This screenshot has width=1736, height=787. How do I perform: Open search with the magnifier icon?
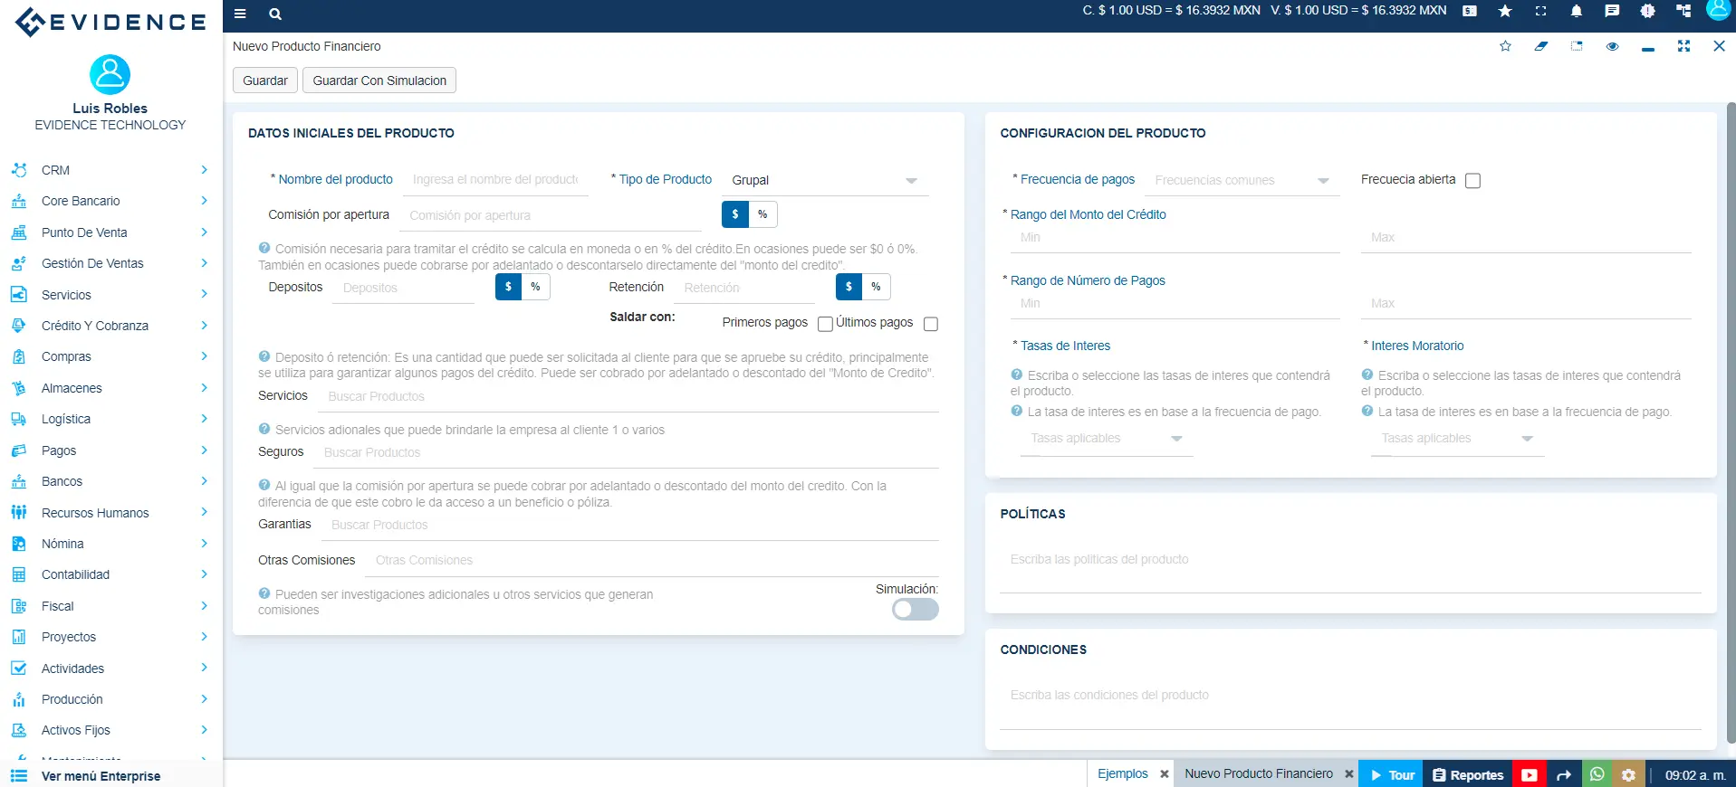[x=275, y=14]
